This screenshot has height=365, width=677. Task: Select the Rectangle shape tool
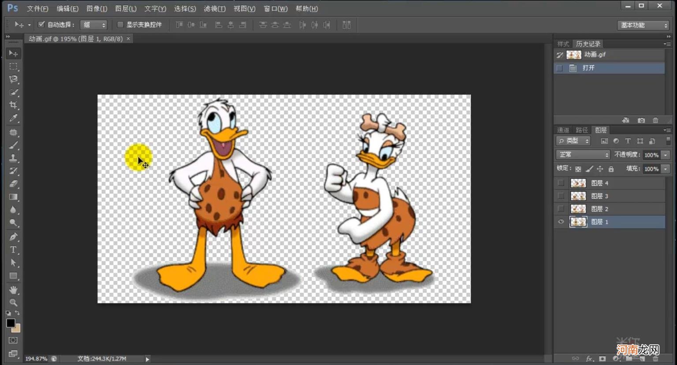click(13, 276)
